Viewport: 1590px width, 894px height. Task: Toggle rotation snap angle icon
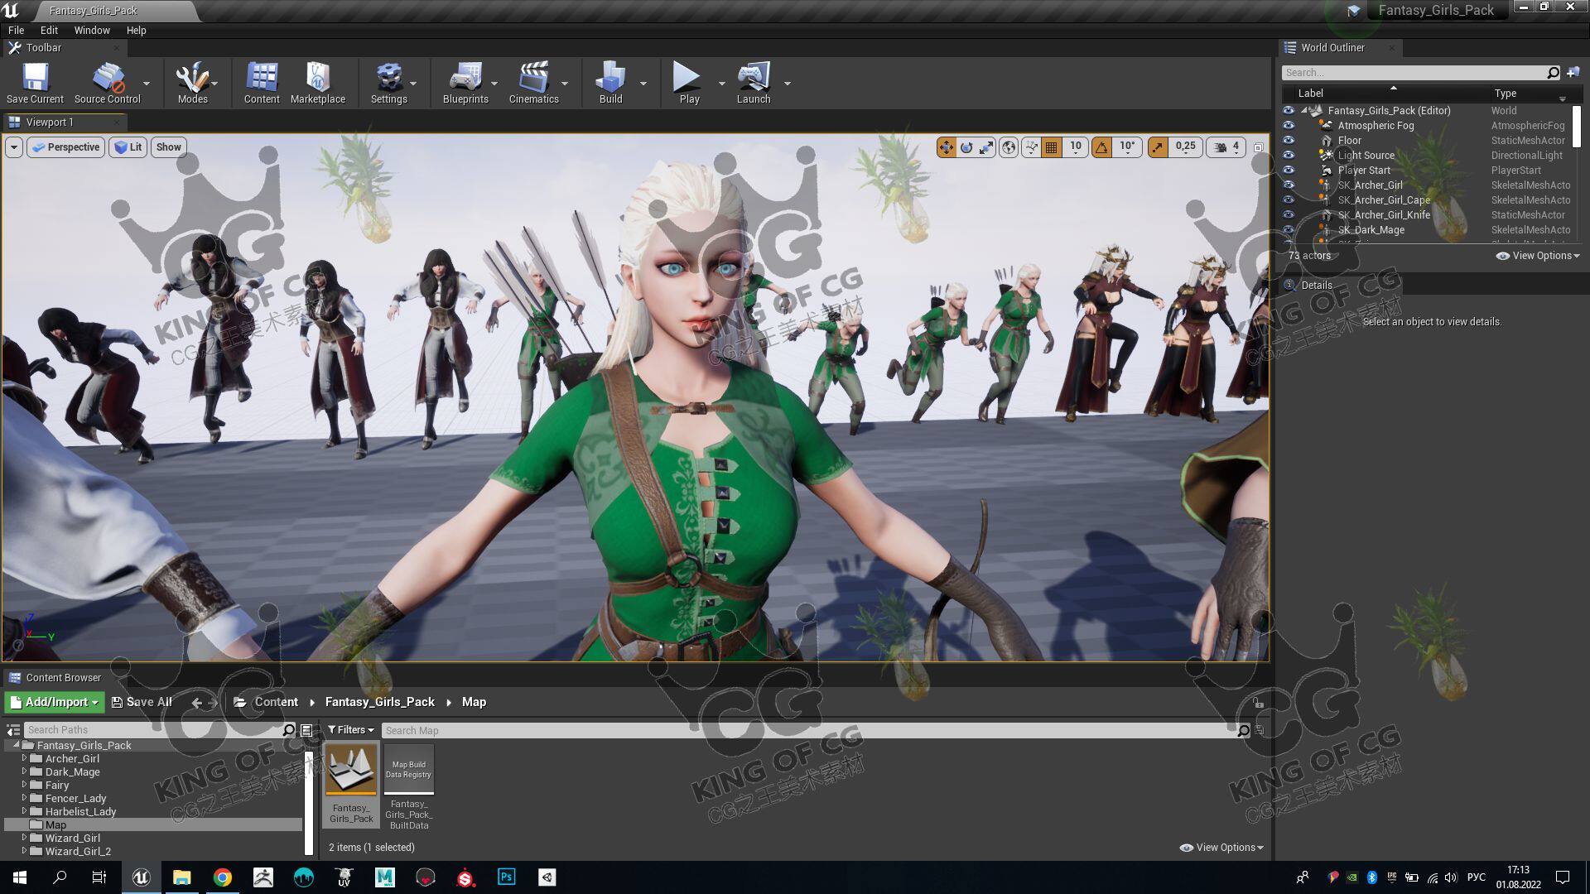pyautogui.click(x=1101, y=147)
